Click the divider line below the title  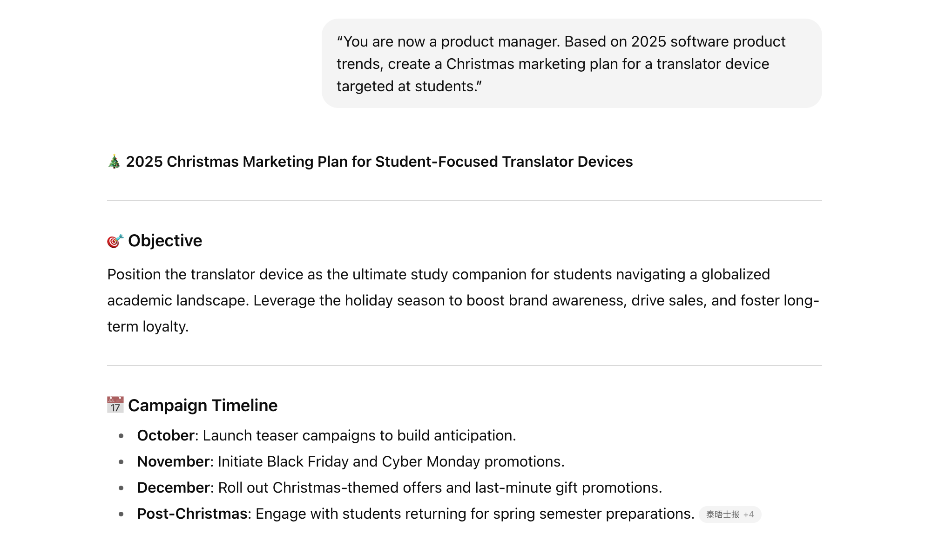point(465,201)
